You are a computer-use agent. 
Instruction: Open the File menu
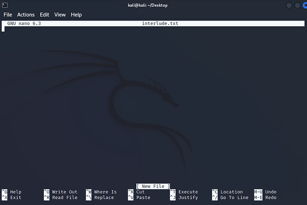pyautogui.click(x=8, y=15)
